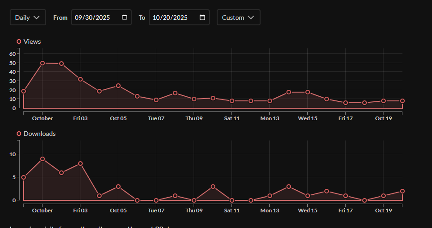The image size is (432, 228).
Task: Select Downloads data point on Fri 03
Action: [x=80, y=164]
